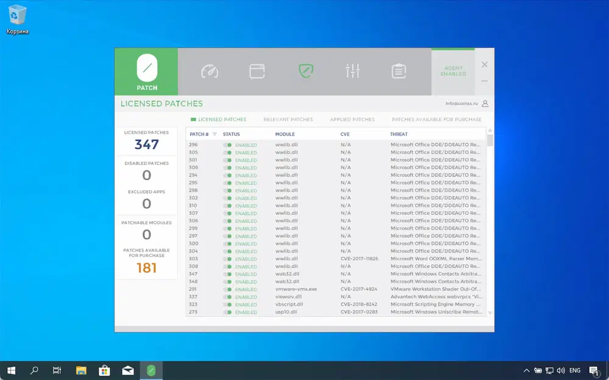Open the Log clipboard icon
Screen dimensions: 609x380
[x=399, y=71]
